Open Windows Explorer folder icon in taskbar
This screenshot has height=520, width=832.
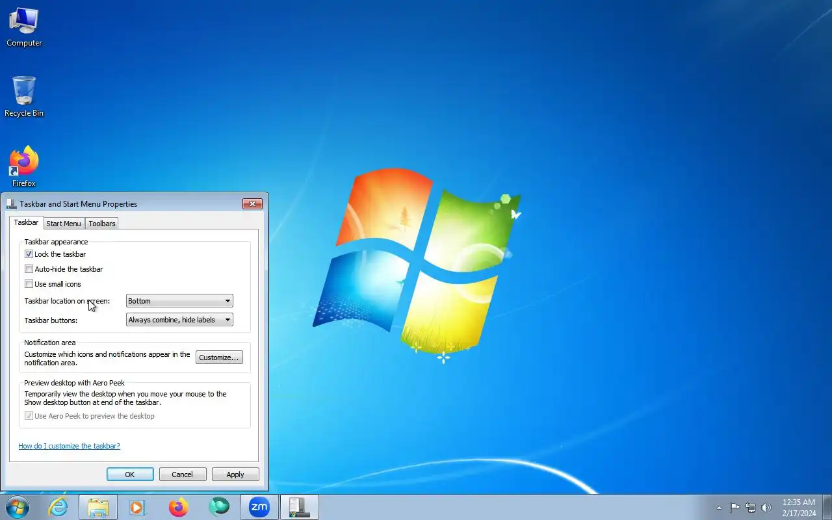click(98, 507)
